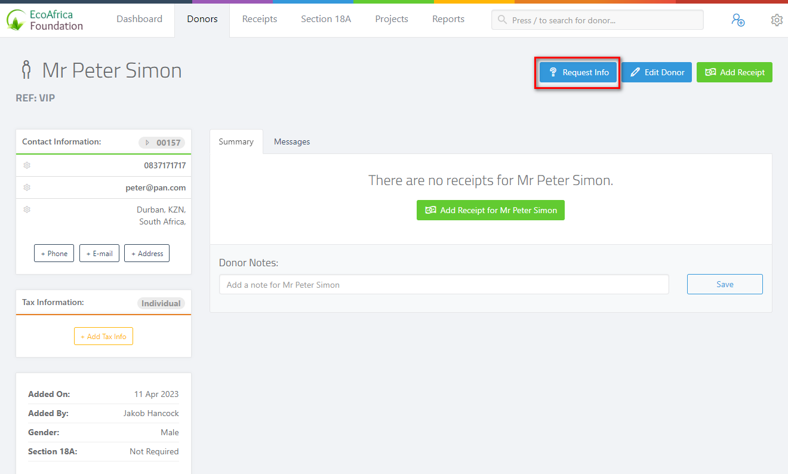Click the add new donor icon
The image size is (788, 474).
tap(739, 20)
